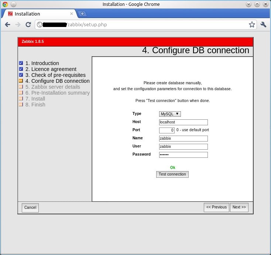This screenshot has height=255, width=271.
Task: Click the arrow icon beside Configure DB connection
Action: click(x=21, y=81)
